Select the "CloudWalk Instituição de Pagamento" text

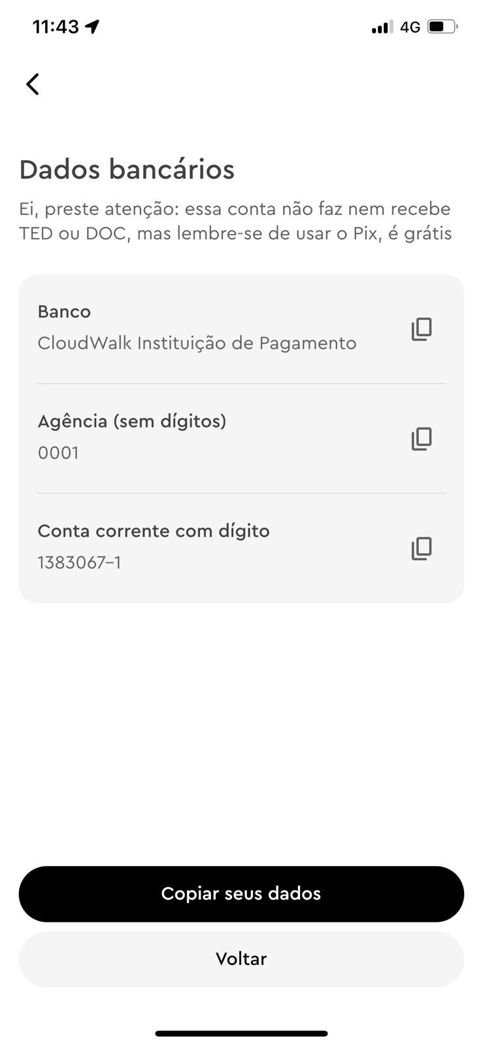[x=197, y=343]
